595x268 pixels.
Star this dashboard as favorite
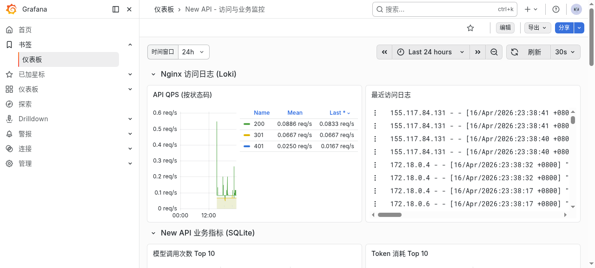tap(470, 28)
